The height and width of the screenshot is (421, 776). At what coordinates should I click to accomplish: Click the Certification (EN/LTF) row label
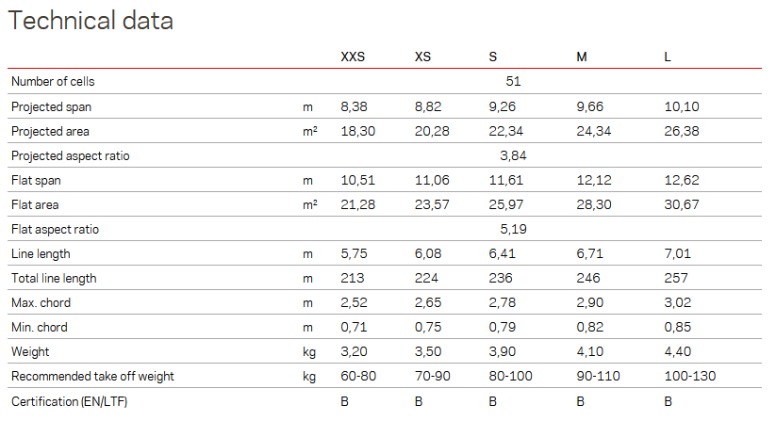(x=69, y=402)
